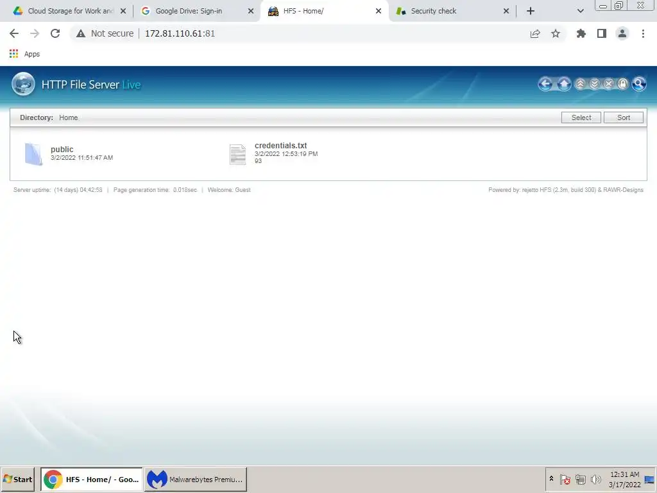Screen dimensions: 657x493
Task: Open the public folder link
Action: point(62,149)
